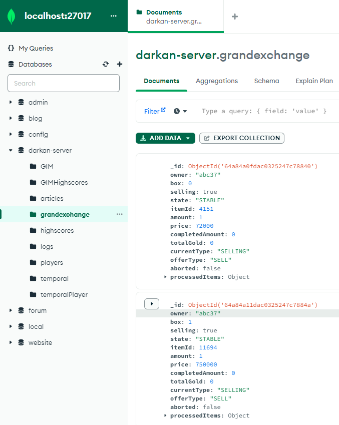Select the forum database
The height and width of the screenshot is (425, 339).
pyautogui.click(x=38, y=310)
